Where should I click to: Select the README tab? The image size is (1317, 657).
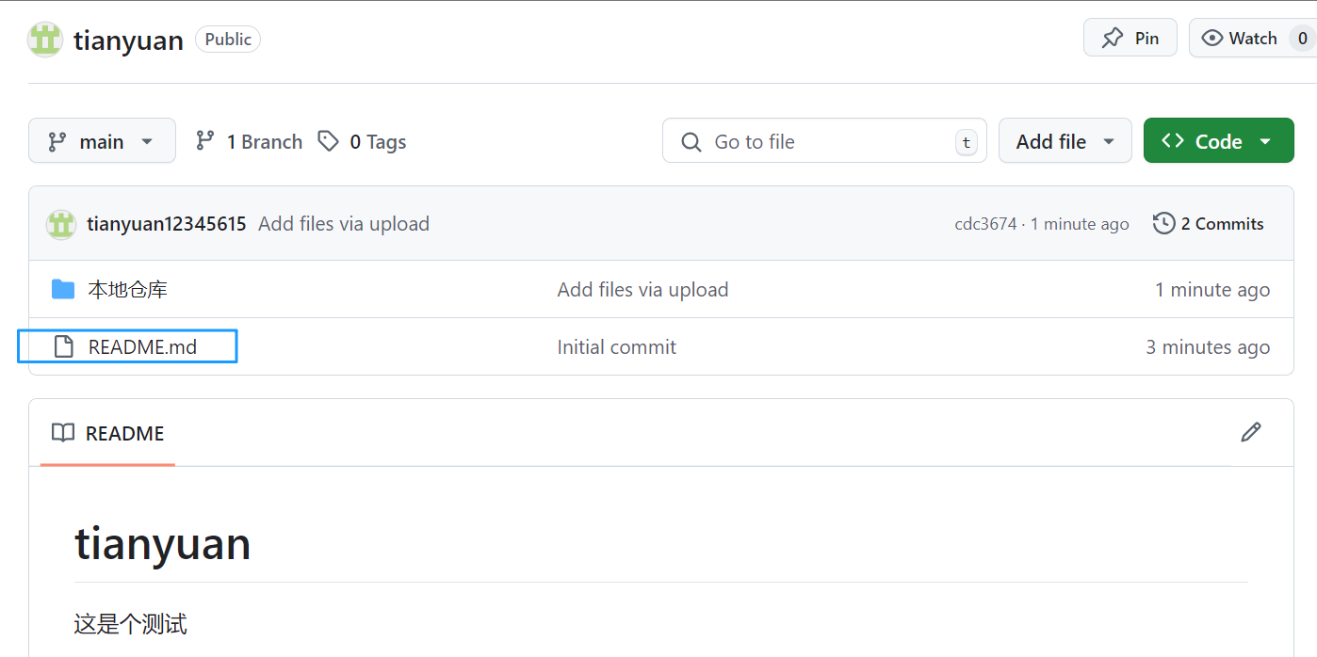(x=107, y=433)
